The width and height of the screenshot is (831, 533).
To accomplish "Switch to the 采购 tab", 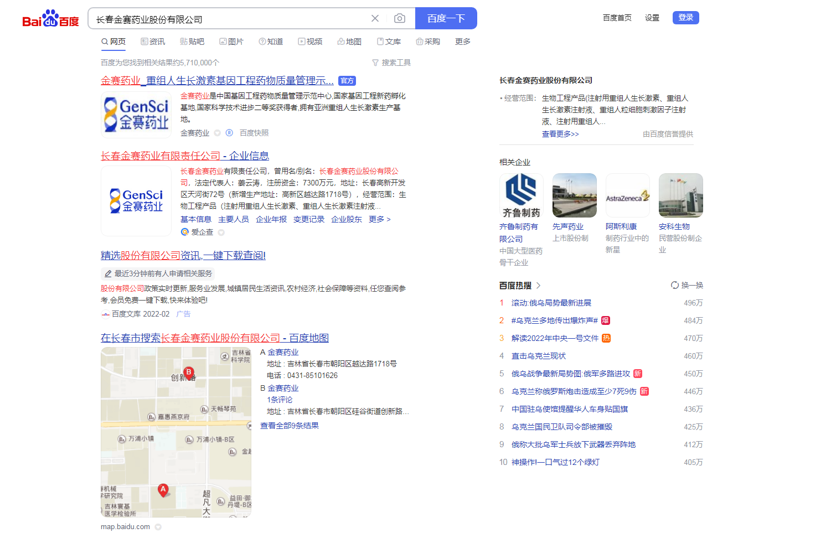I will click(x=428, y=42).
